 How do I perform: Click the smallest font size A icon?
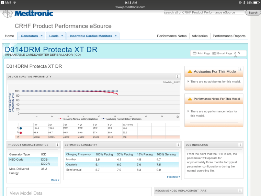tap(235, 53)
